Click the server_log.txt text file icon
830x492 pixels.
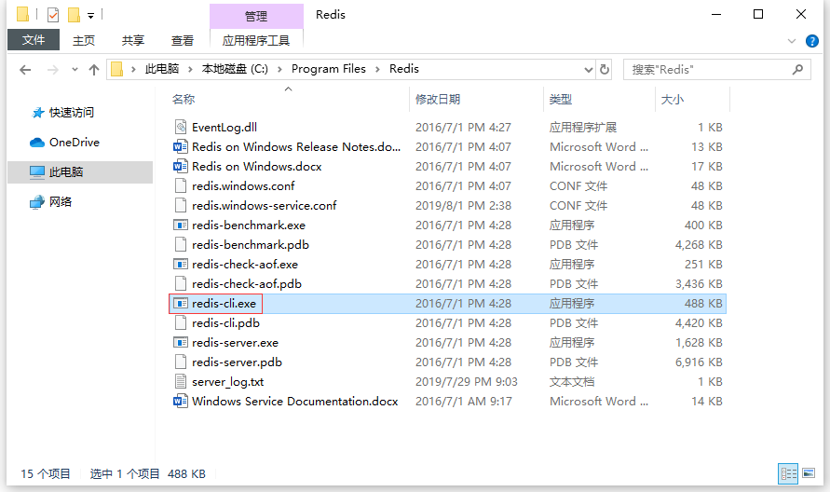click(181, 382)
